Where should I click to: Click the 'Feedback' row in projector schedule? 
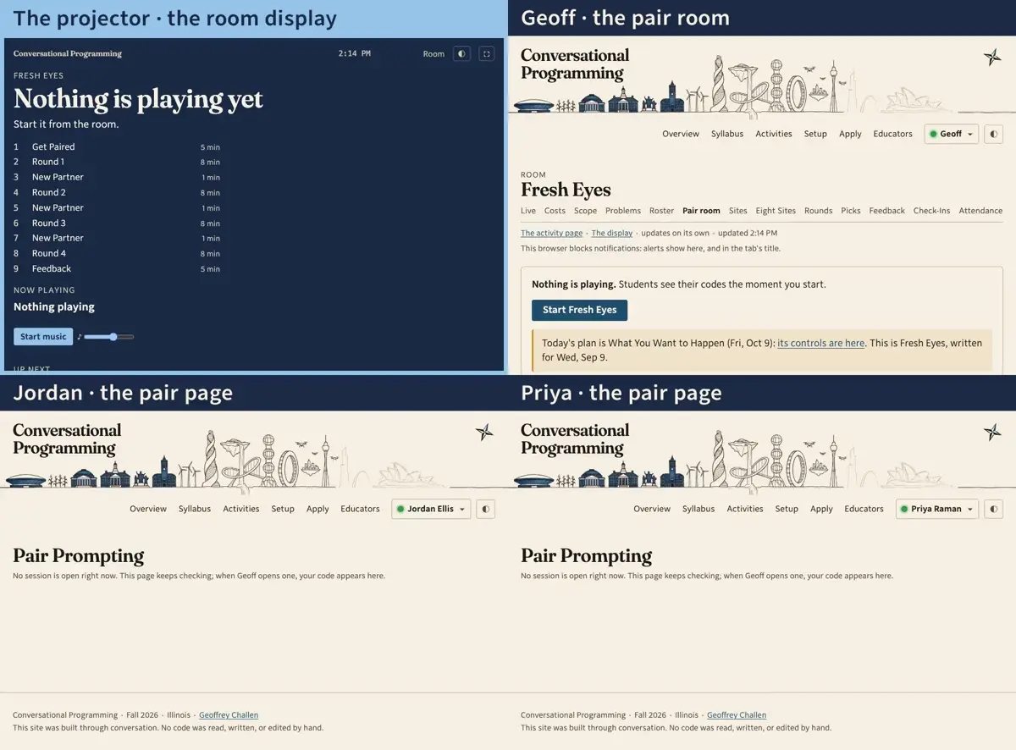pos(117,268)
